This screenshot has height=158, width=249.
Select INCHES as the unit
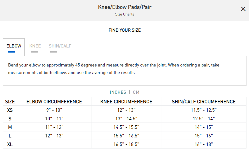tap(118, 92)
